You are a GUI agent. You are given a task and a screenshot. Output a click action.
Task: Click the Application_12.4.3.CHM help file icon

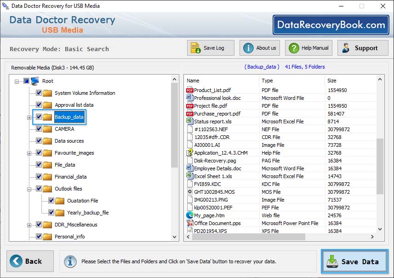[x=190, y=153]
